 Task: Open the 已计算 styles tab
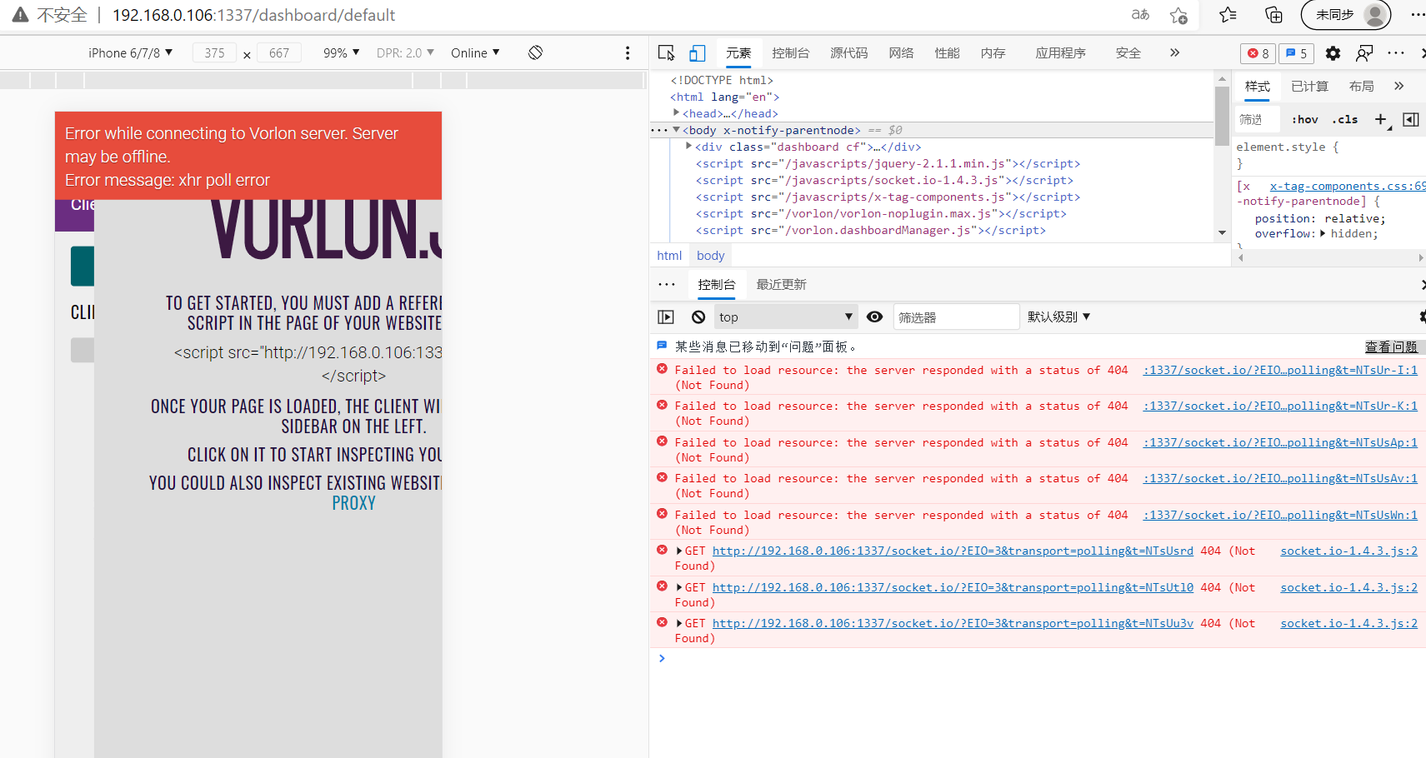tap(1309, 87)
